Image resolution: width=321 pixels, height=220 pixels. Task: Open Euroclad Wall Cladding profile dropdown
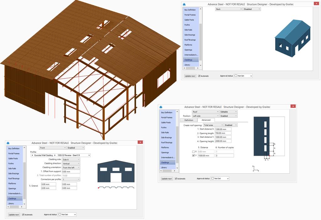point(61,155)
